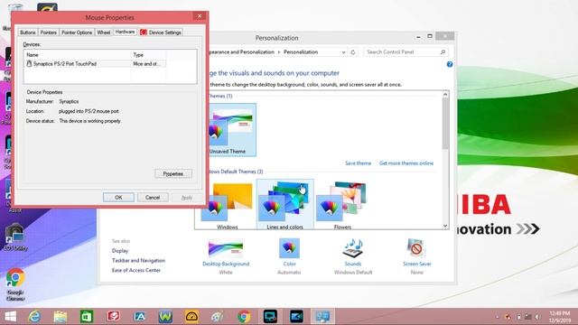Click the themes list scrollbar thumb
Screen dimensions: 578x325
click(x=445, y=124)
